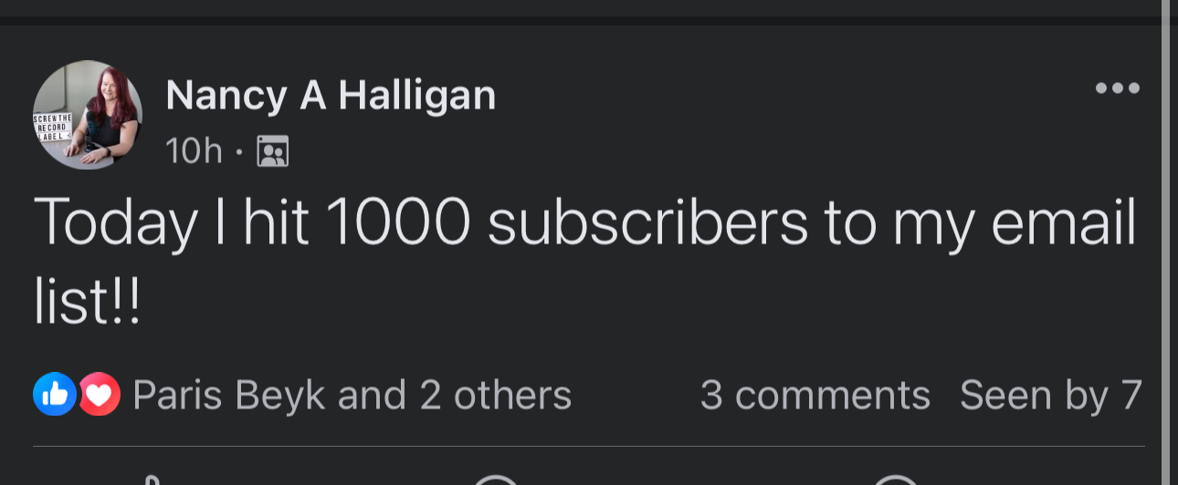Open the 3 comments link
This screenshot has width=1178, height=485.
(815, 396)
